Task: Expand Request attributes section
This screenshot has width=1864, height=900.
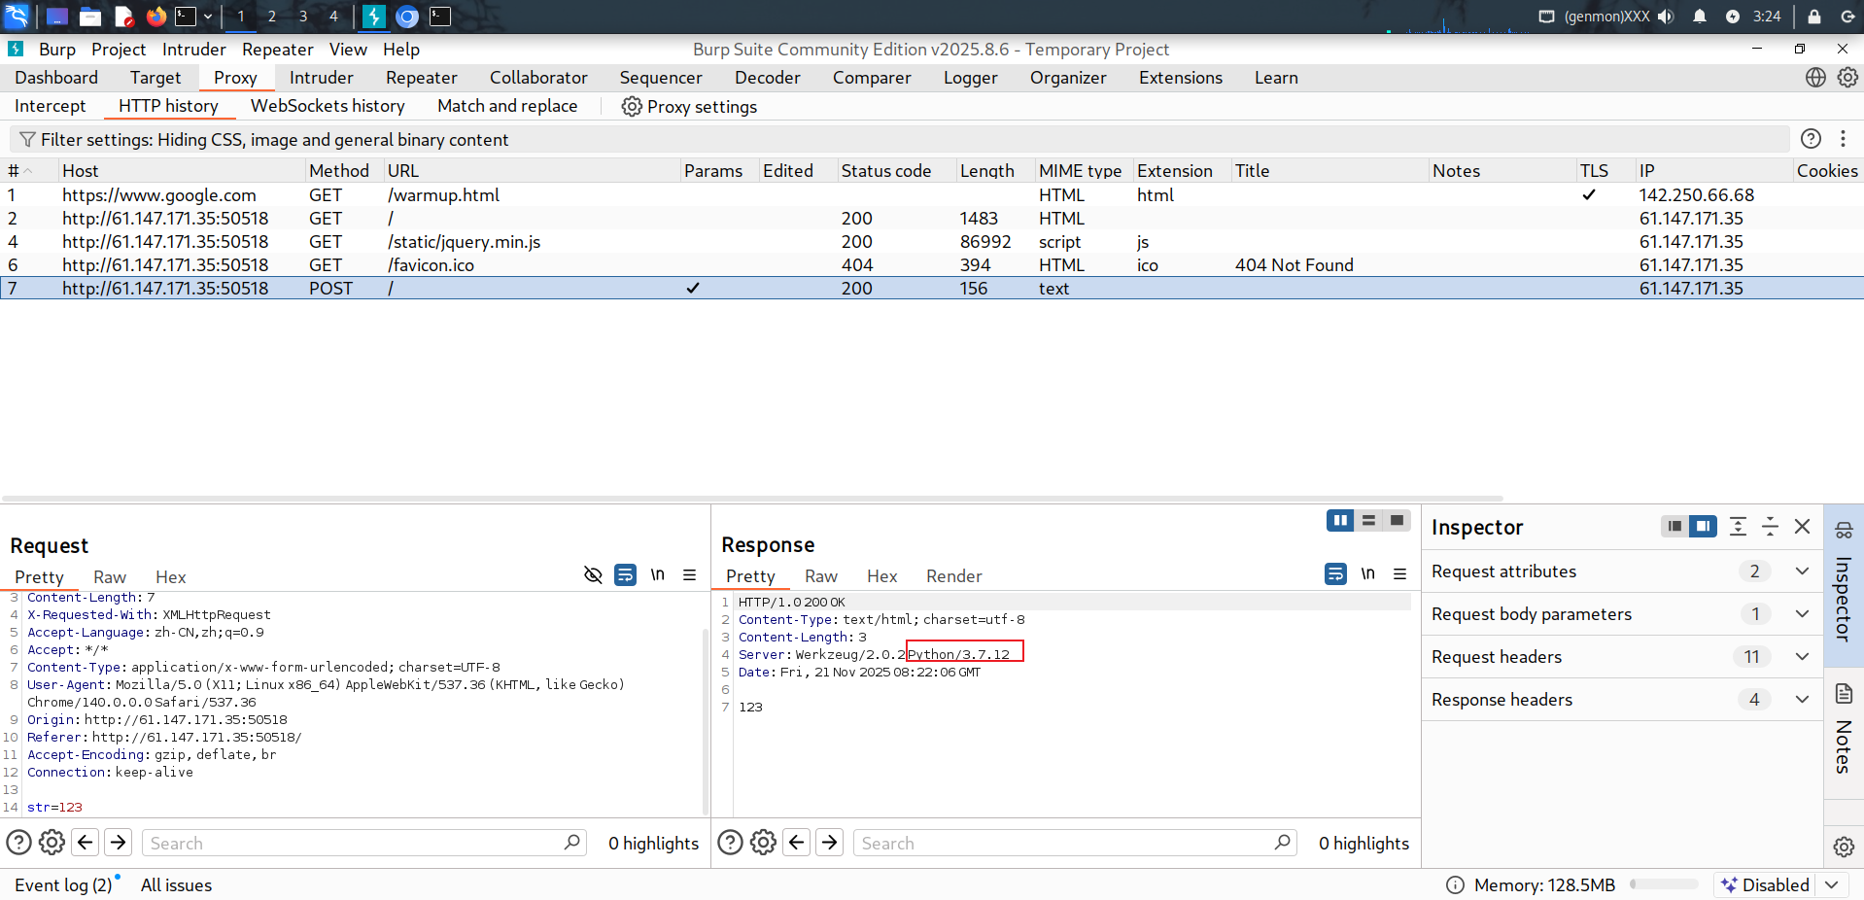Action: click(1802, 571)
